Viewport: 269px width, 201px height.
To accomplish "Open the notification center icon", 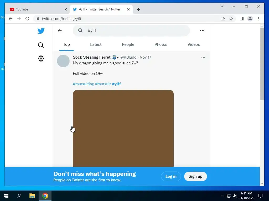I will coord(260,196).
